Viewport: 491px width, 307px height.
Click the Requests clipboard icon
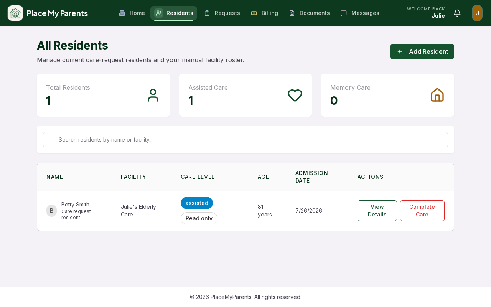pos(207,13)
